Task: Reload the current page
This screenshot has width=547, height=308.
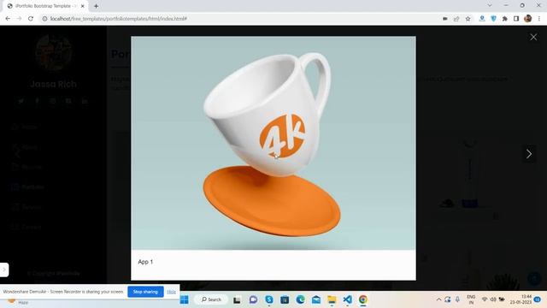Action: 31,19
